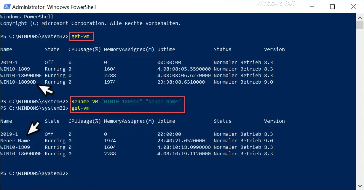The height and width of the screenshot is (190, 364).
Task: Click memory value 1974 in the Neuer Name row
Action: (x=110, y=141)
